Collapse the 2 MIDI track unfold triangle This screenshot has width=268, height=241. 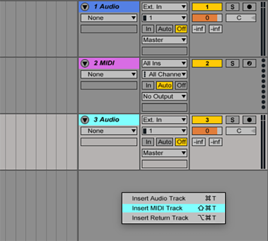tap(85, 63)
